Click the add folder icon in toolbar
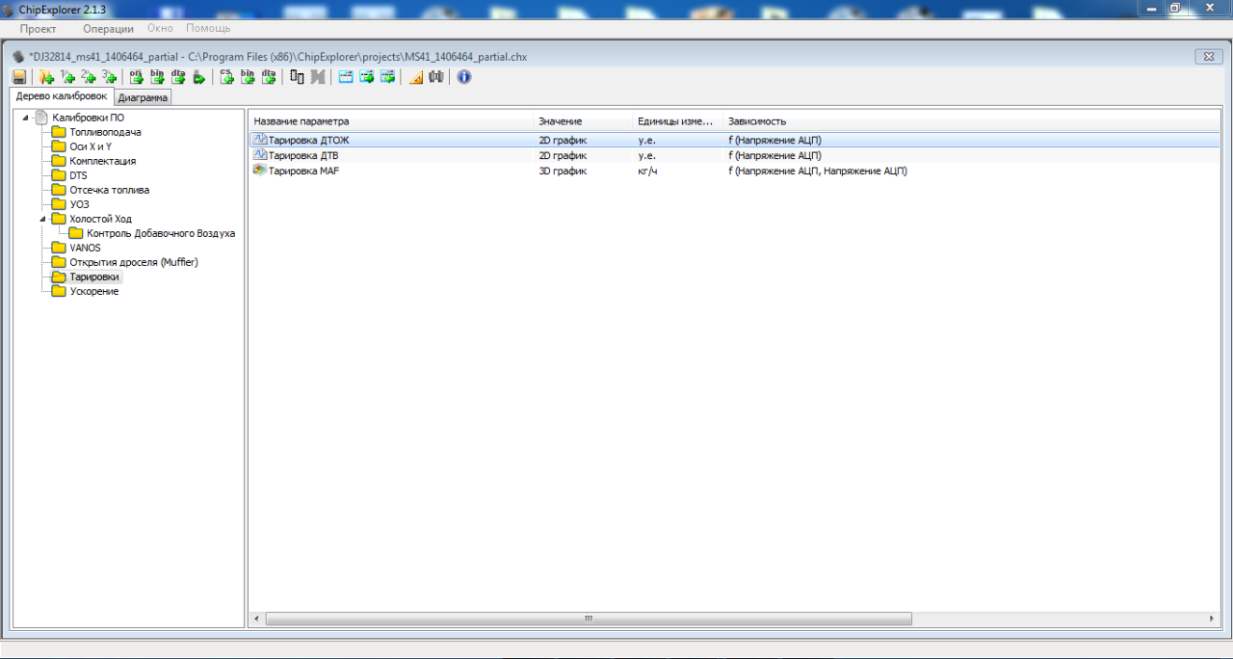Image resolution: width=1233 pixels, height=659 pixels. point(46,77)
